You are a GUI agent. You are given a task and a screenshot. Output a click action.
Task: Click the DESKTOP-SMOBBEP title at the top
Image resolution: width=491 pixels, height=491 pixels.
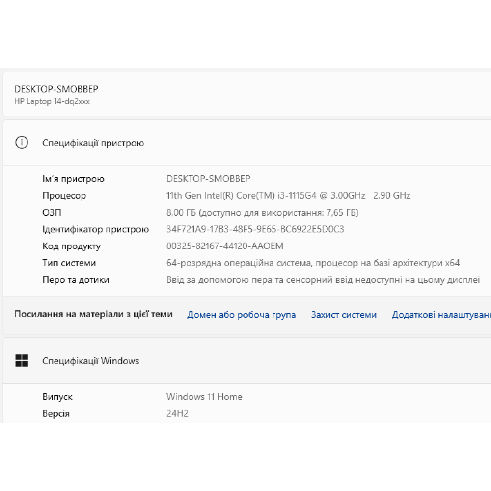tap(56, 89)
